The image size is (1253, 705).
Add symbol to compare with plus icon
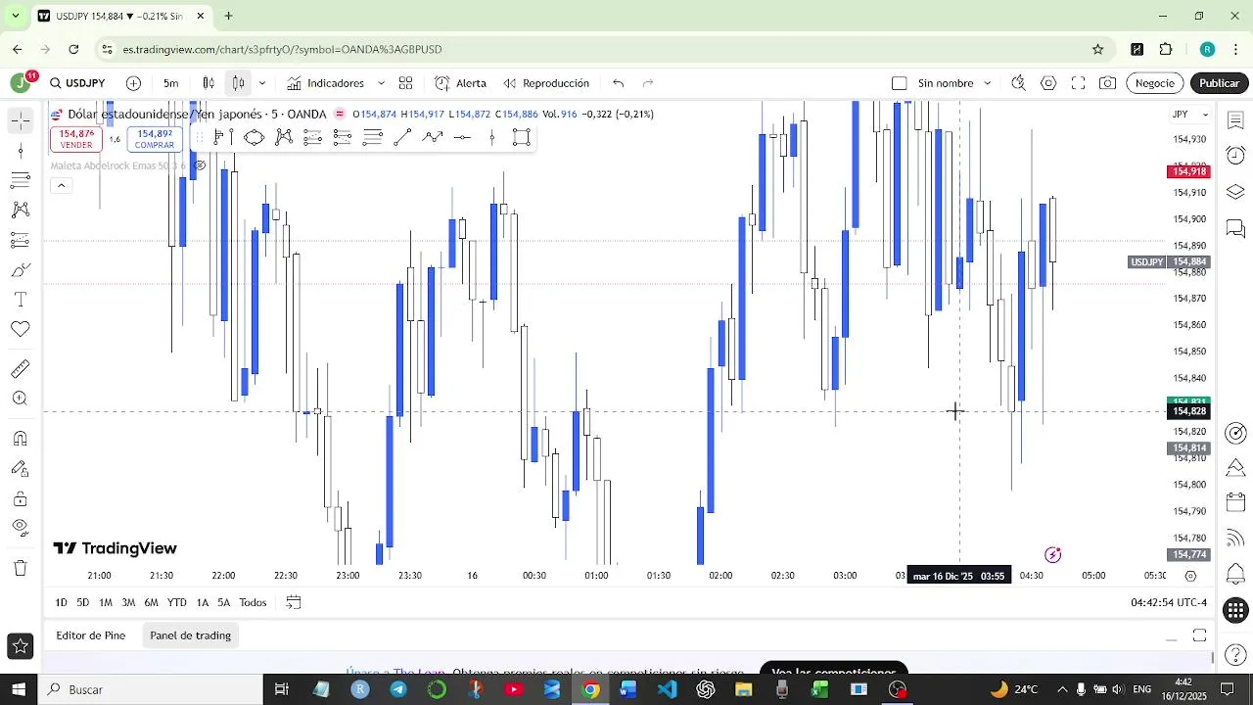133,83
